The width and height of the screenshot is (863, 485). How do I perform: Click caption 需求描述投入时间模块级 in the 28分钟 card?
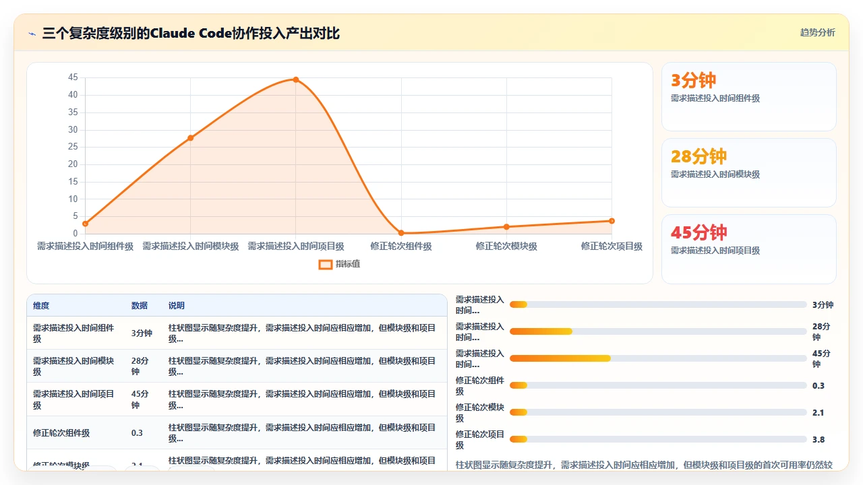715,174
